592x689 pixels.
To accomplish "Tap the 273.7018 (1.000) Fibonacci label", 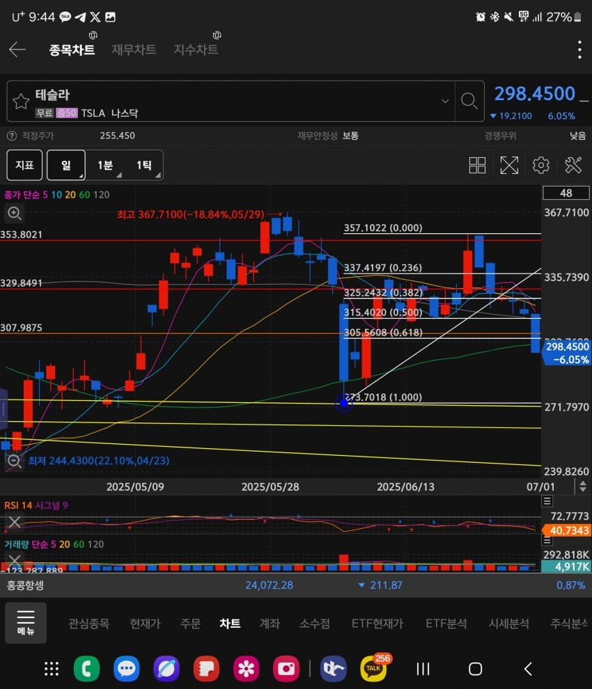I will click(382, 397).
